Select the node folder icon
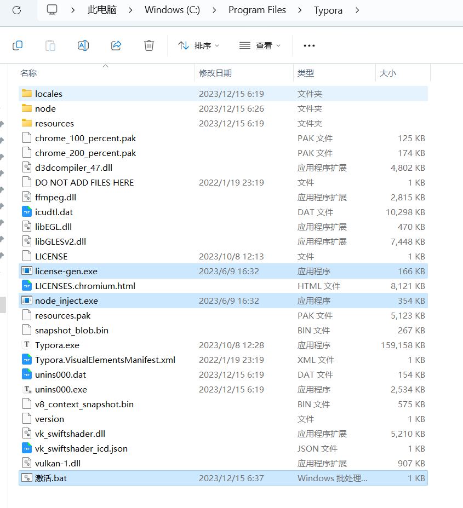Image resolution: width=463 pixels, height=508 pixels. [x=27, y=108]
